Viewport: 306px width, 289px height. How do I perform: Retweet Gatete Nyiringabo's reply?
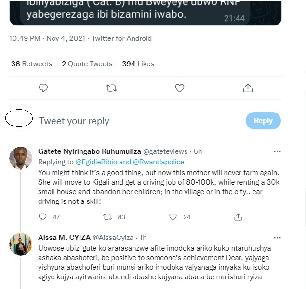[x=107, y=217]
